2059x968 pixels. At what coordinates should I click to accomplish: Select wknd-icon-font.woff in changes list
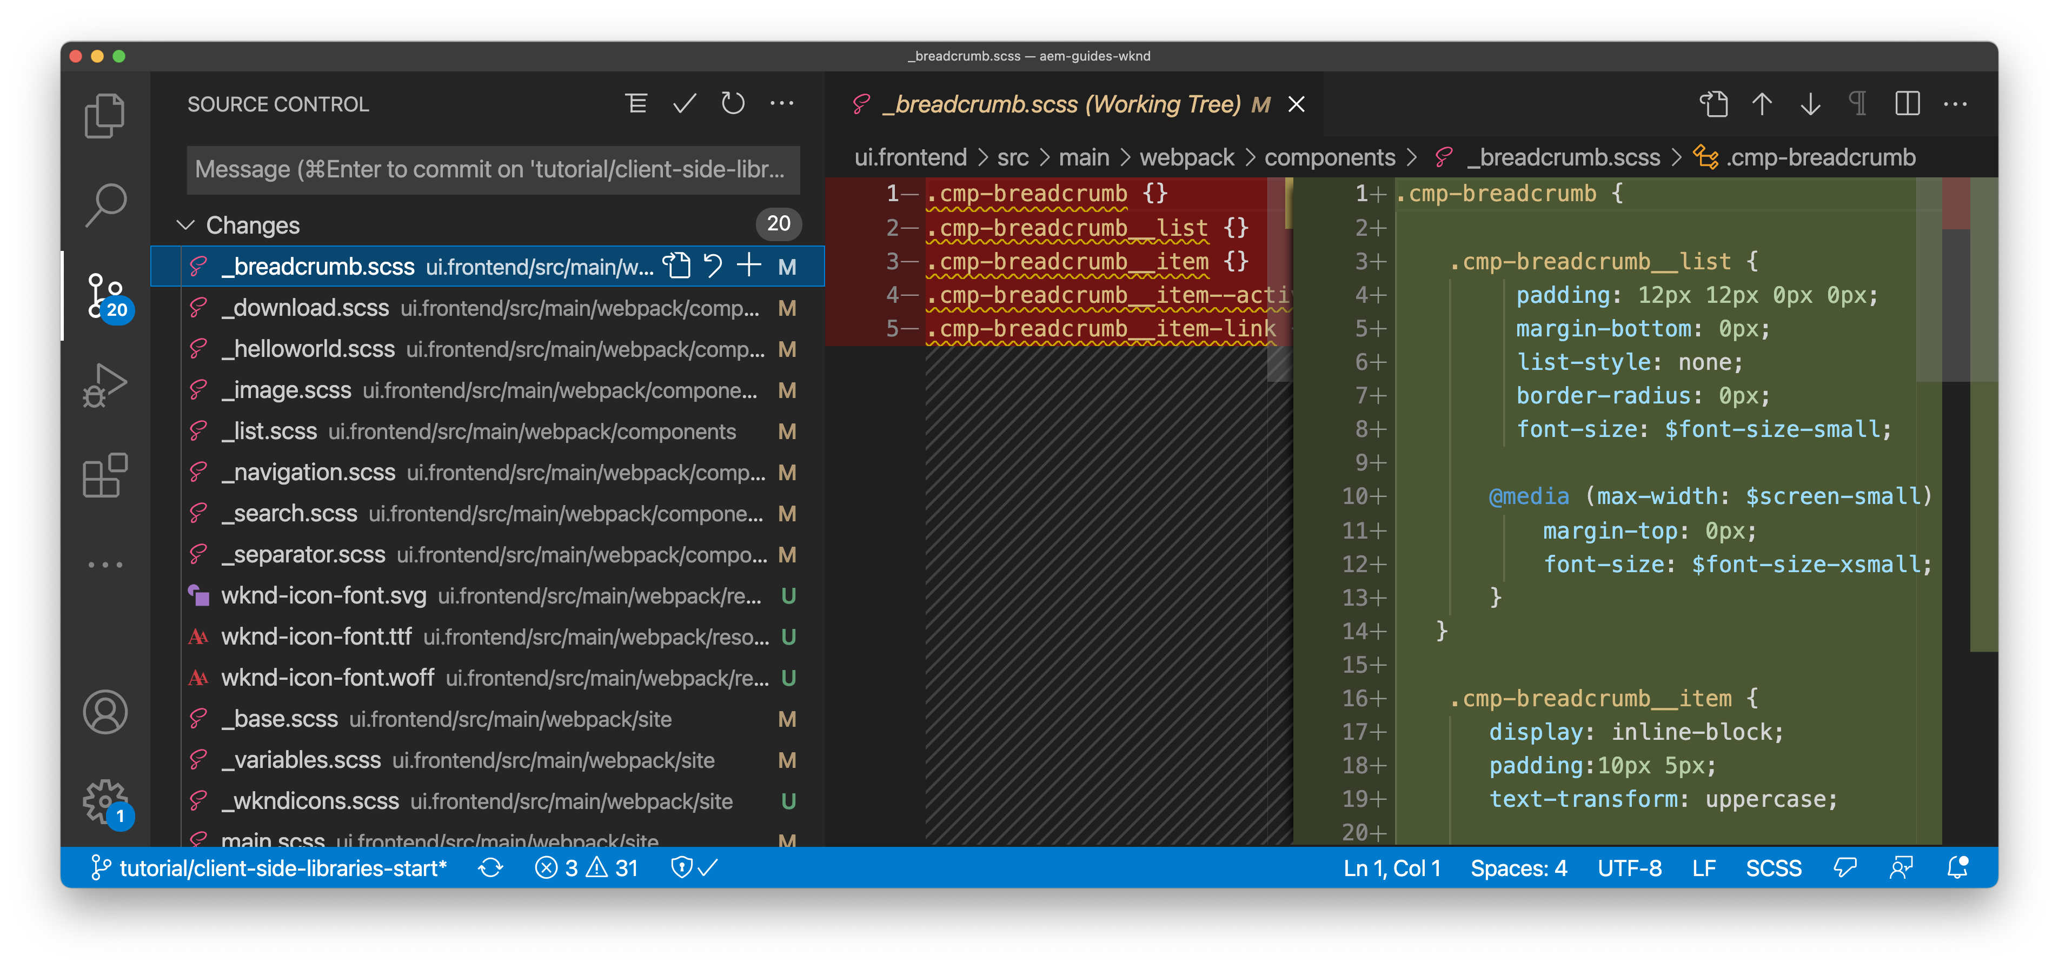(x=488, y=678)
